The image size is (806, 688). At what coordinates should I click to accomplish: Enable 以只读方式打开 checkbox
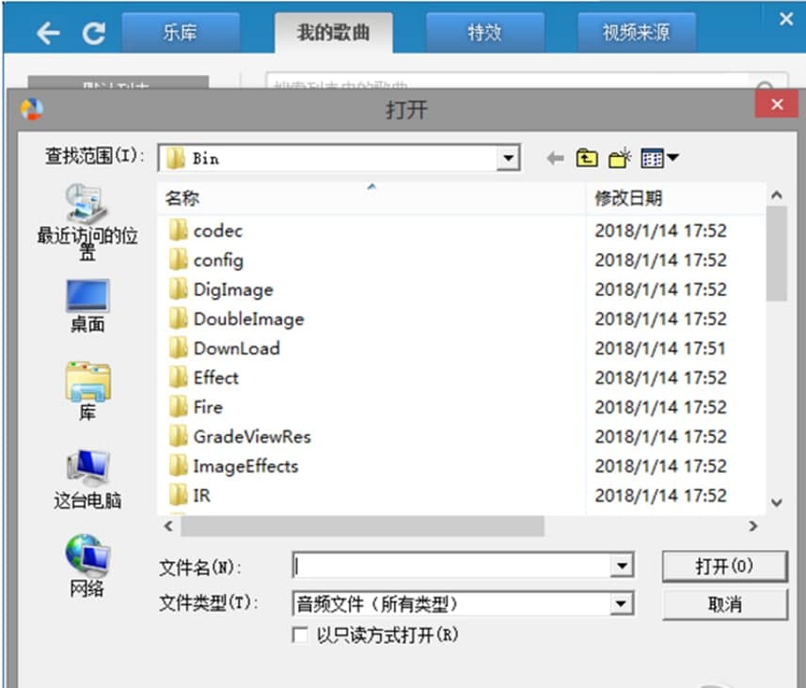click(300, 634)
